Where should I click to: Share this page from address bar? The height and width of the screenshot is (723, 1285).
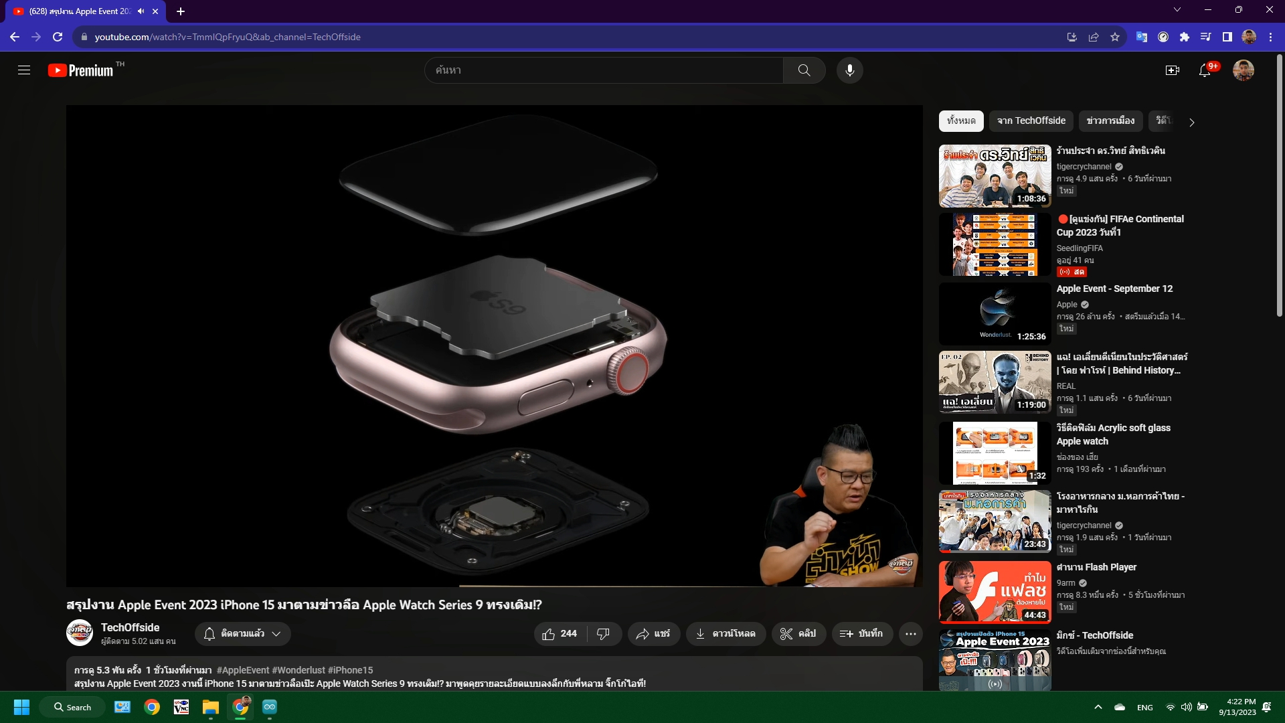1094,37
